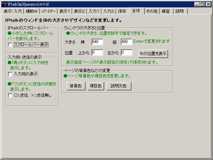The image size is (213, 160).
Task: Open the 表示2 tab
Action: pos(79,11)
